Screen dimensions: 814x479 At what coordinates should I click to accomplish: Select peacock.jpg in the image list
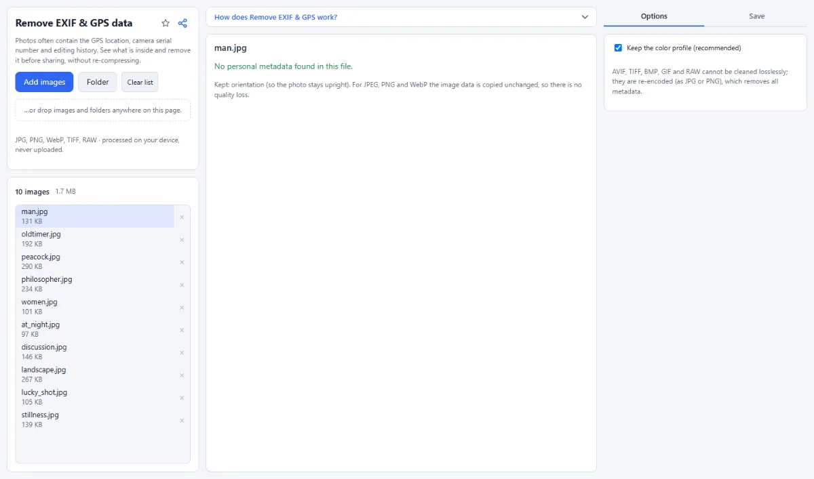click(x=95, y=262)
